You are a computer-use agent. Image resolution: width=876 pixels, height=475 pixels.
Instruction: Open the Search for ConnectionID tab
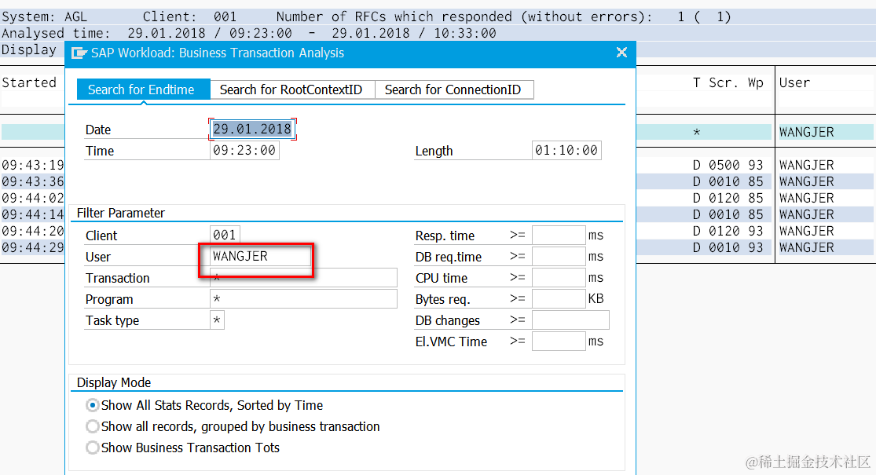[x=453, y=90]
